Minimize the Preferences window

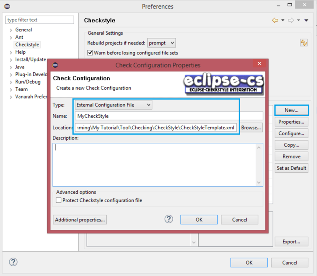(279, 6)
